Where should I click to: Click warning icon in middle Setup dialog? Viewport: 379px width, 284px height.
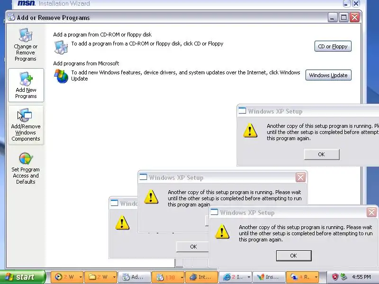pos(151,196)
